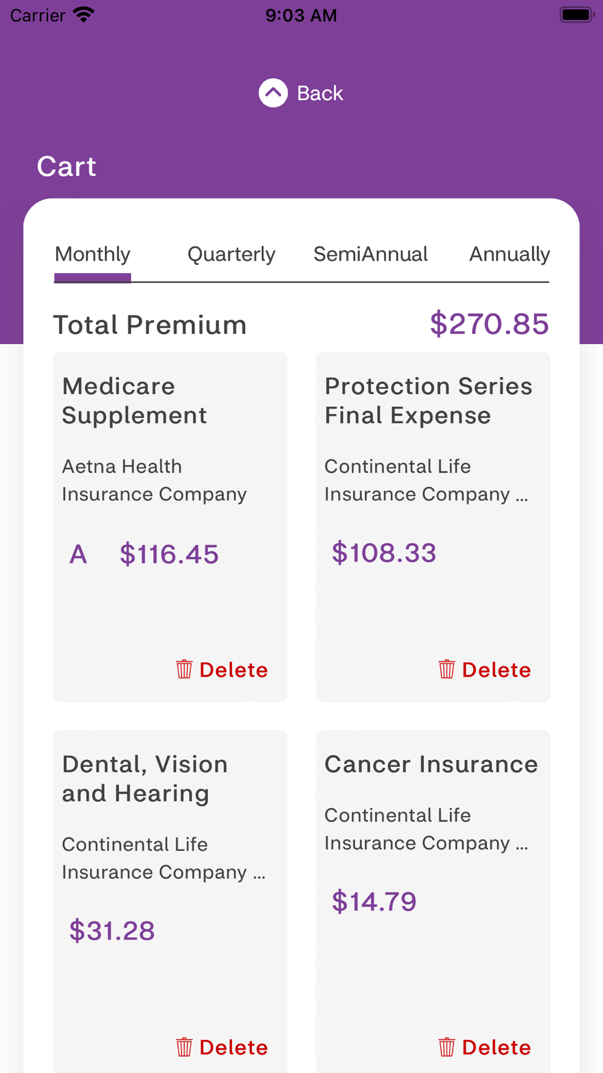Tap the $116.45 Plan A price
603x1073 pixels.
pyautogui.click(x=169, y=554)
